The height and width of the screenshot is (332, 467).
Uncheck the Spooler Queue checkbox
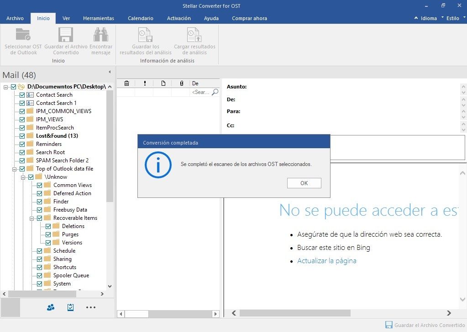pos(39,275)
